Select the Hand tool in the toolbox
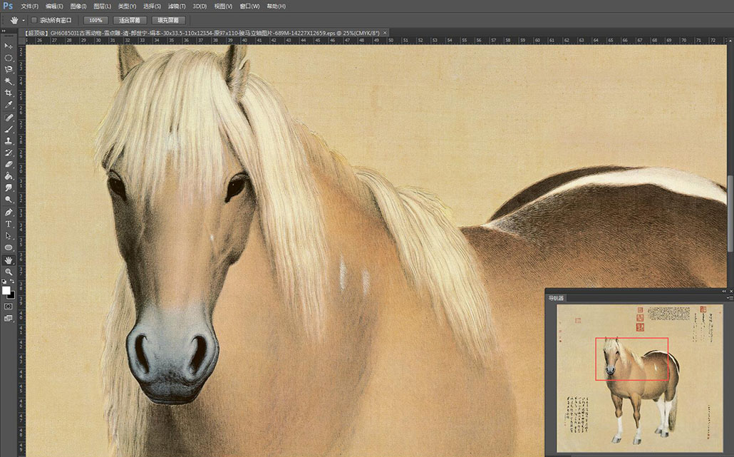Viewport: 734px width, 457px height. [9, 260]
